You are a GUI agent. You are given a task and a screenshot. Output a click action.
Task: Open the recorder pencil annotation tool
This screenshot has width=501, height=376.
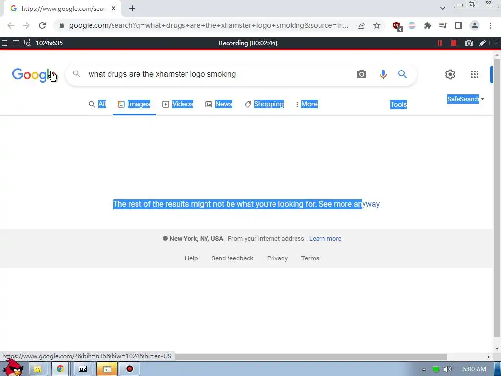[x=483, y=43]
